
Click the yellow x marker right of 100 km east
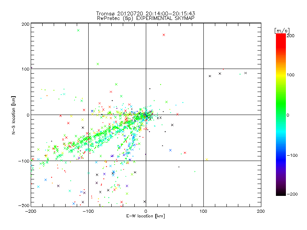[207, 159]
